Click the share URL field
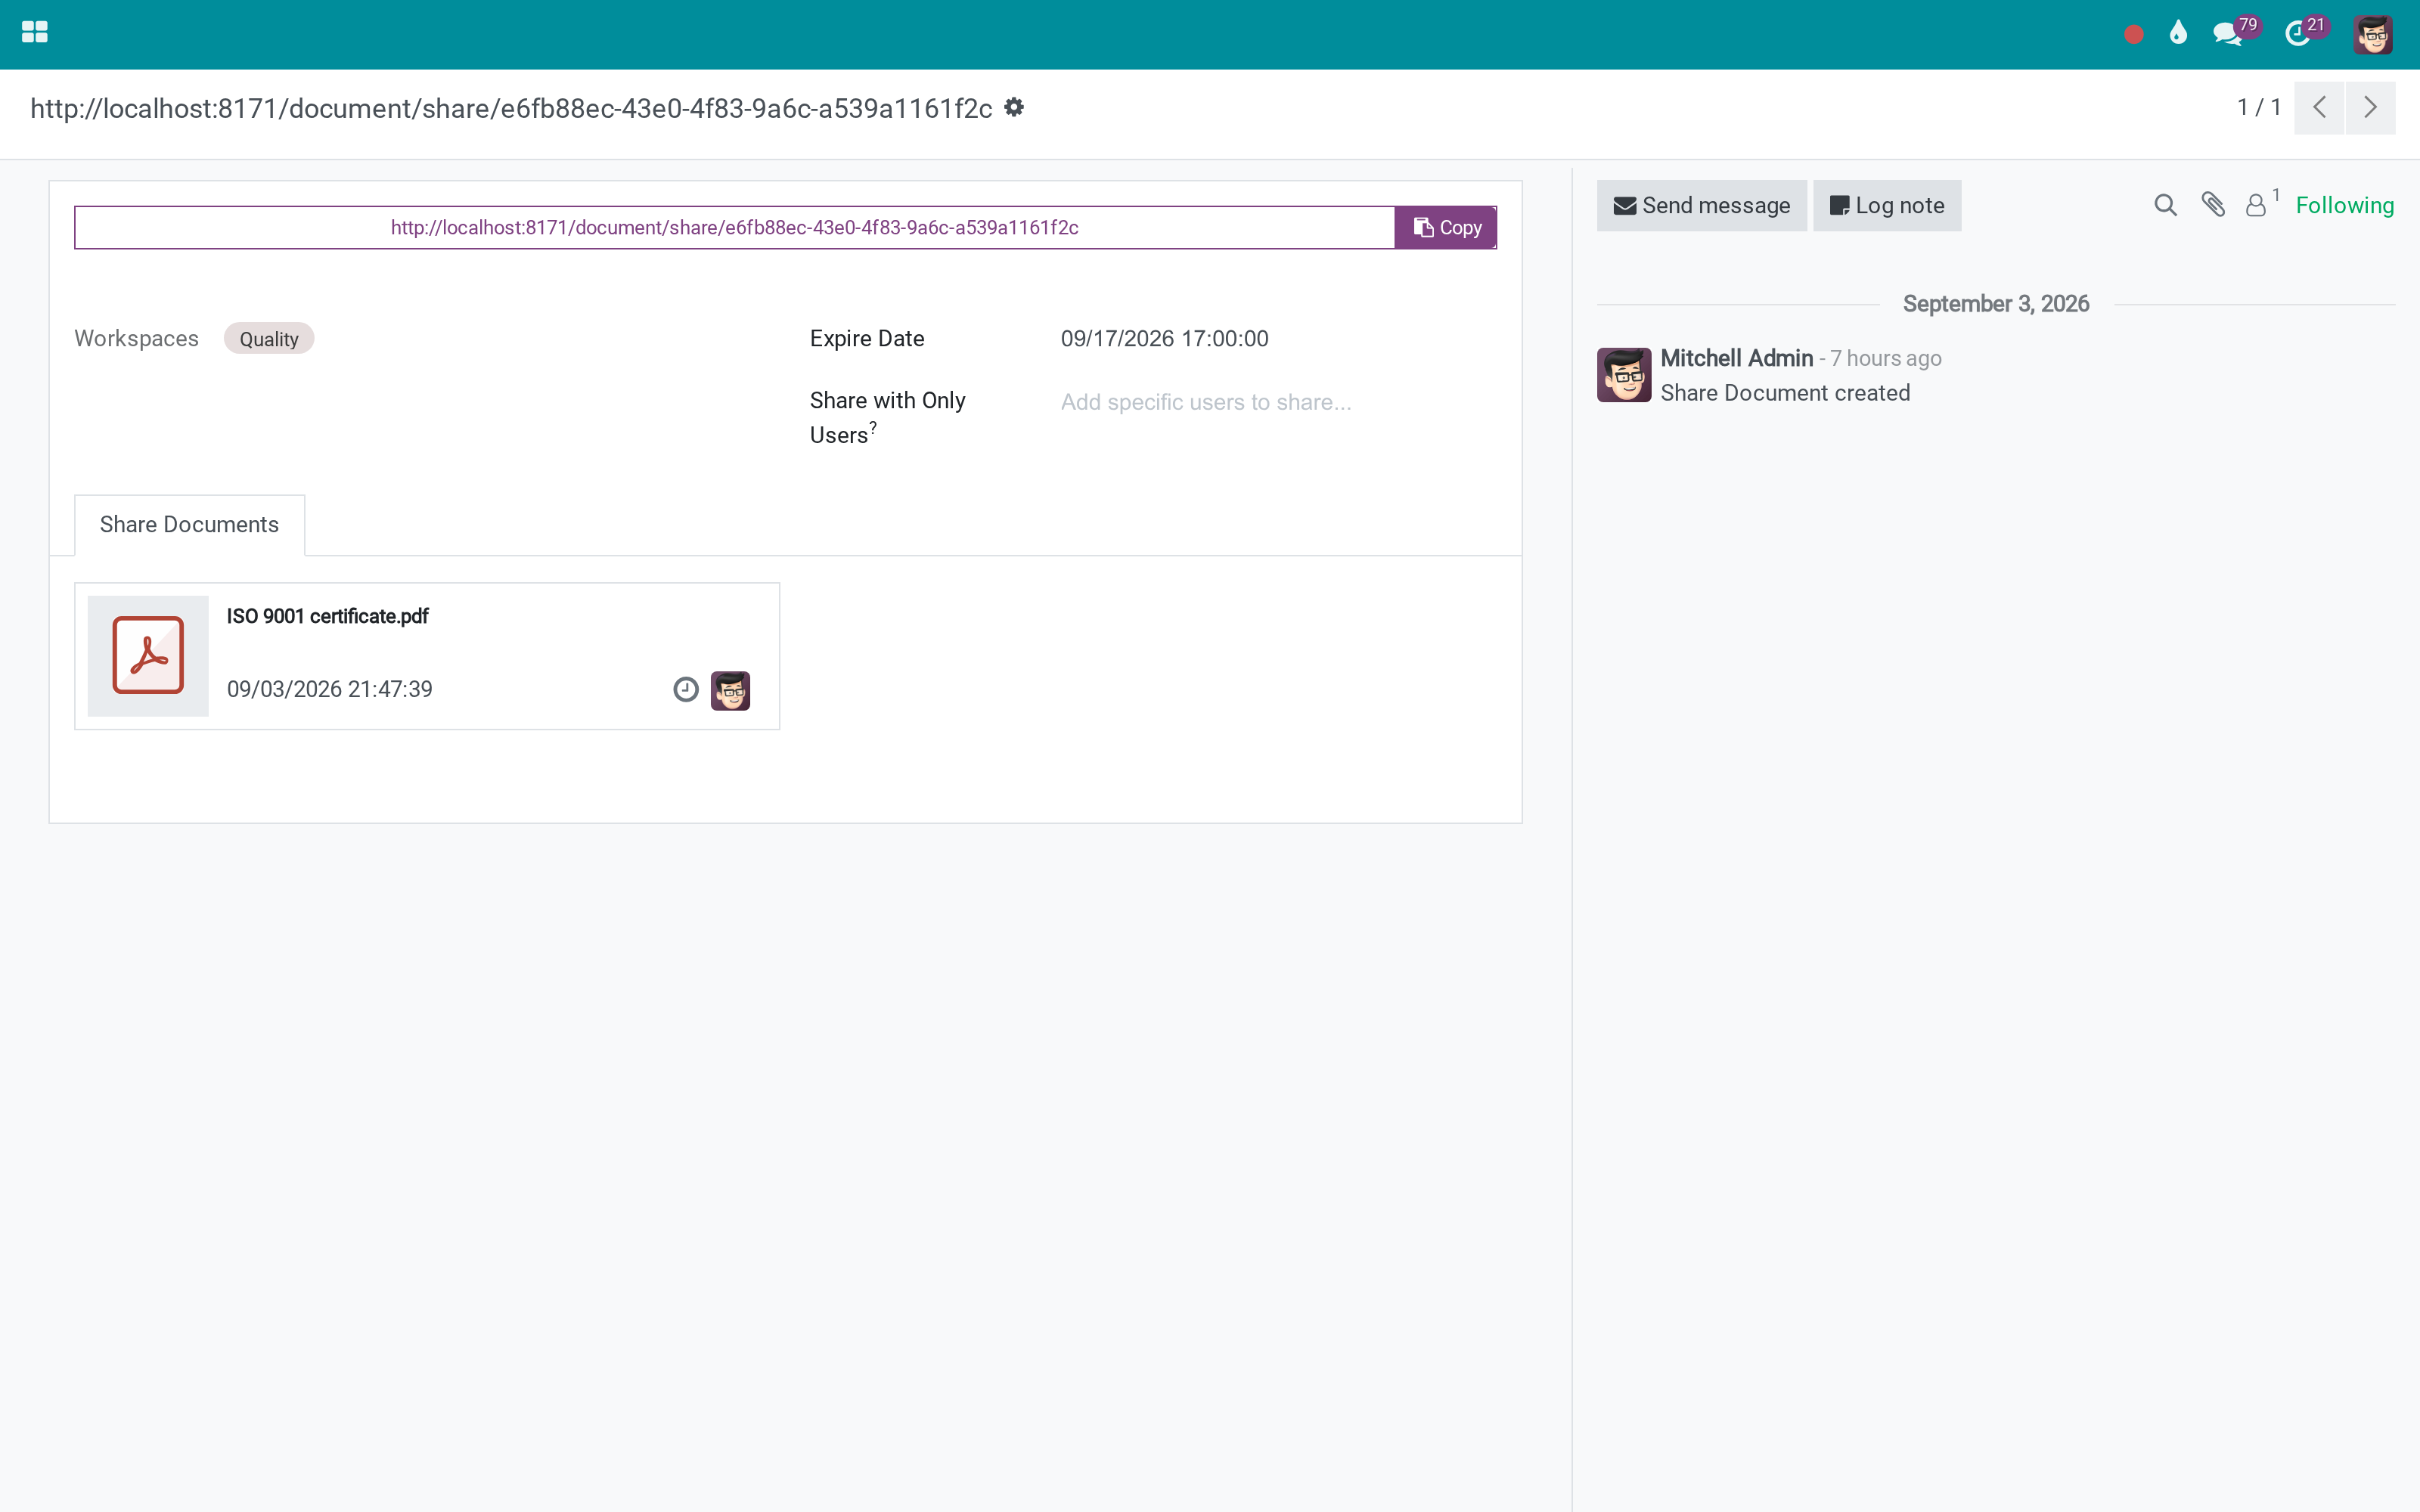The height and width of the screenshot is (1512, 2420). click(734, 228)
